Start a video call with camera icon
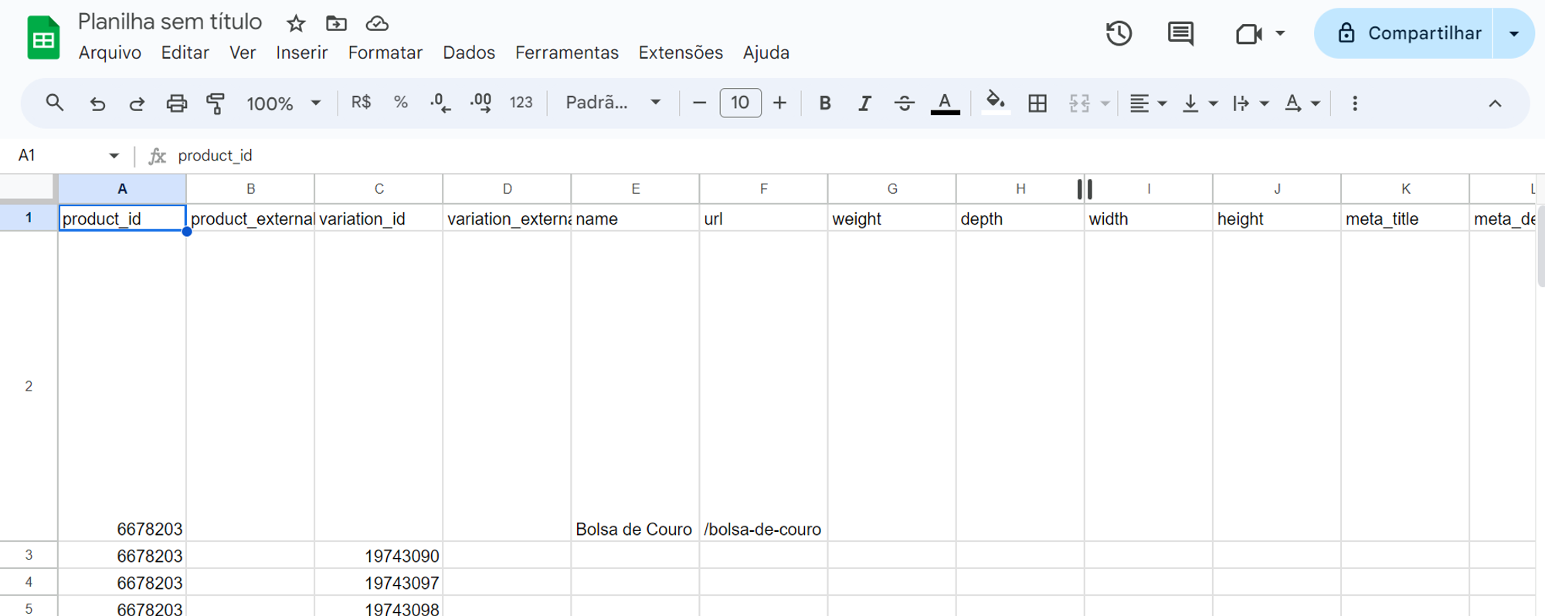This screenshot has height=616, width=1545. pyautogui.click(x=1248, y=33)
